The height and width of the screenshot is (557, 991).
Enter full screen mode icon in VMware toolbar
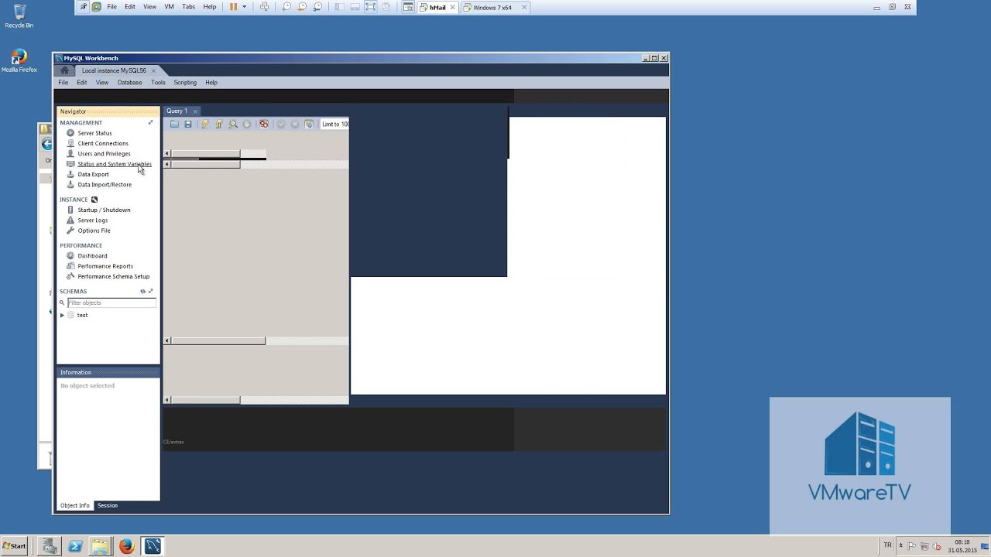click(x=371, y=7)
